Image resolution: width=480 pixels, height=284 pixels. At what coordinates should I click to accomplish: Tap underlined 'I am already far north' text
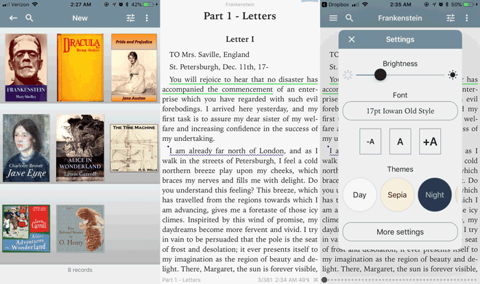coord(227,151)
